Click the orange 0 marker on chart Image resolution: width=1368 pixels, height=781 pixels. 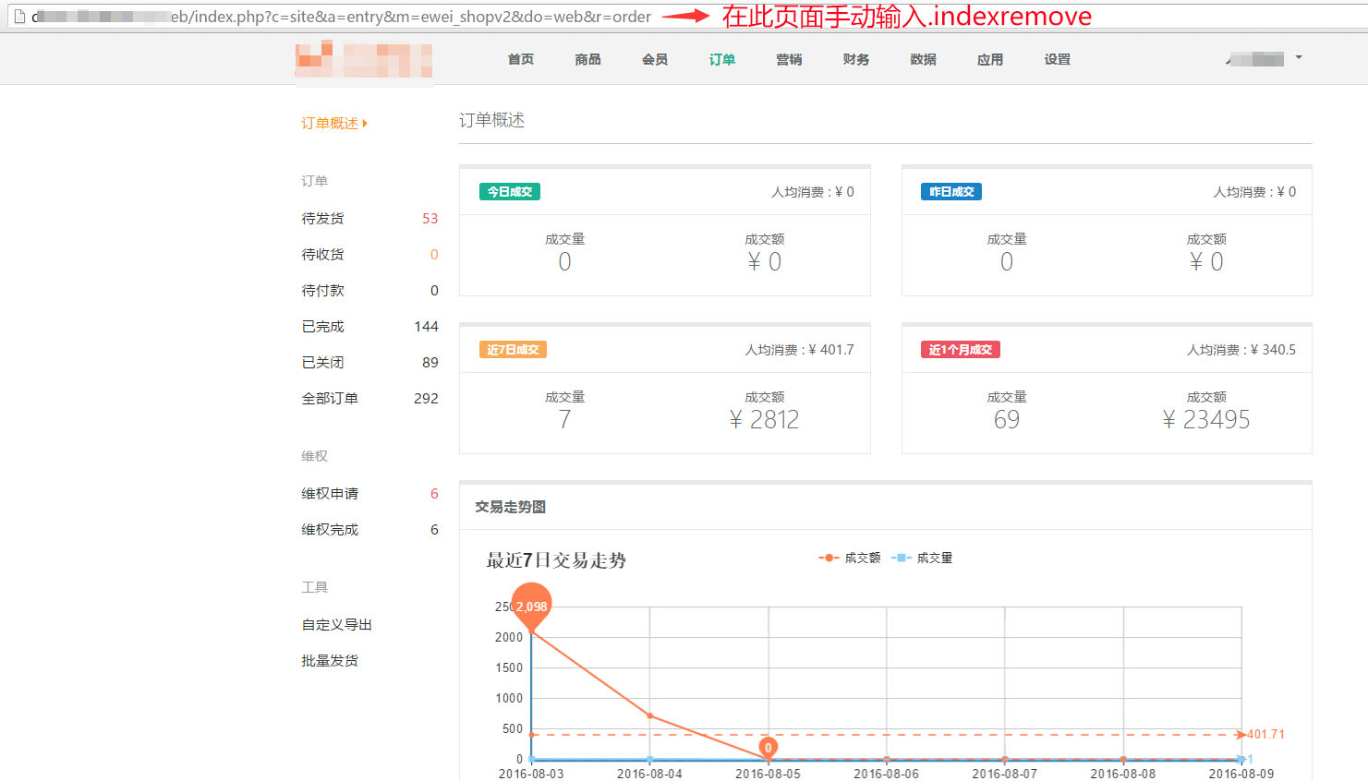[x=768, y=748]
